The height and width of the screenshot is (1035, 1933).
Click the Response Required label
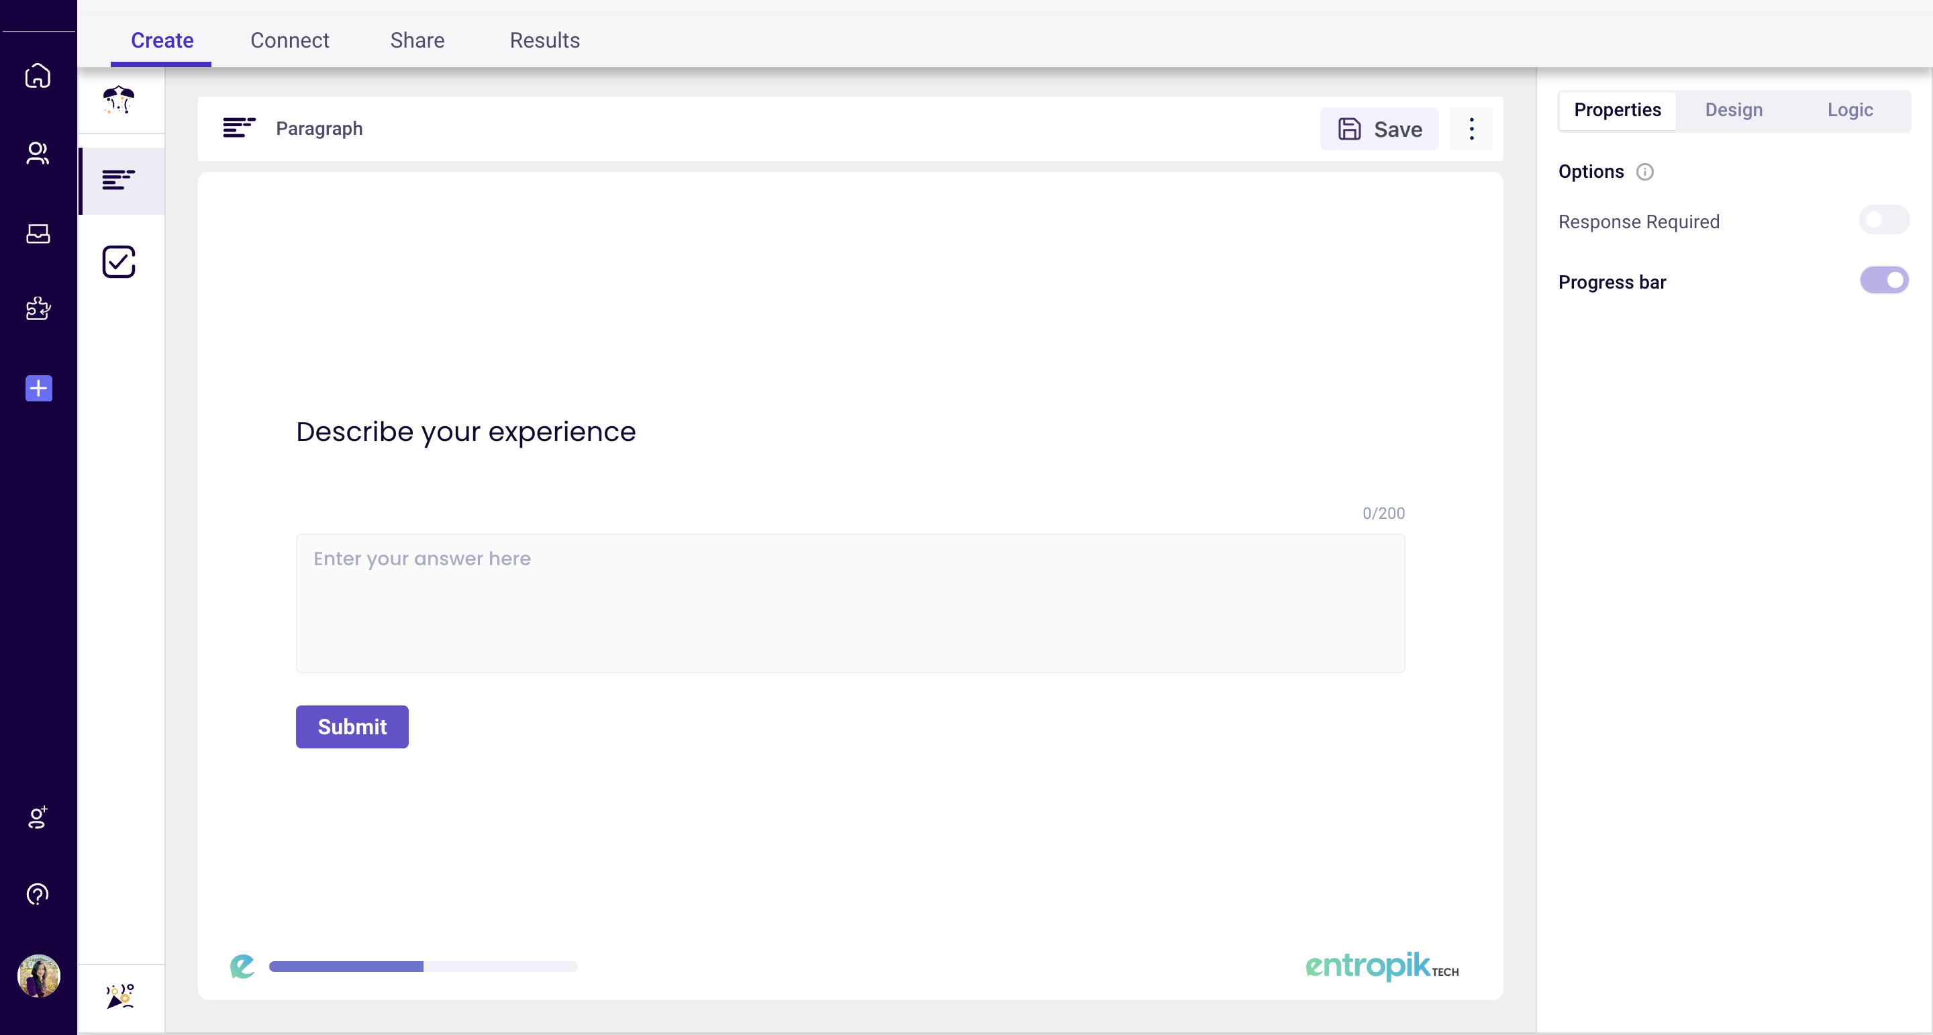pyautogui.click(x=1638, y=222)
